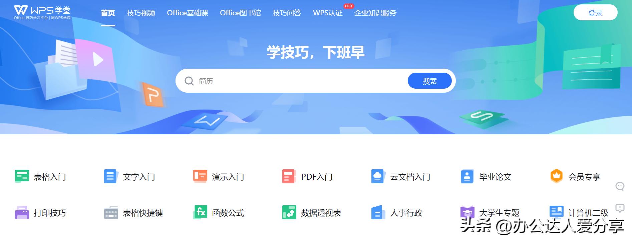Click the green 函数公式 fx icon

[200, 212]
